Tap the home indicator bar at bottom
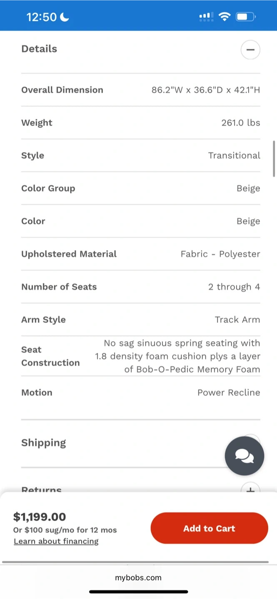This screenshot has width=277, height=599. (138, 592)
